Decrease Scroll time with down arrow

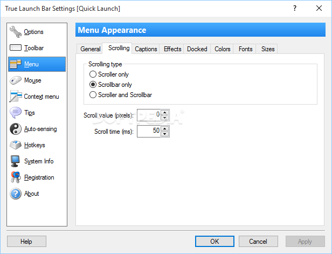coord(165,134)
